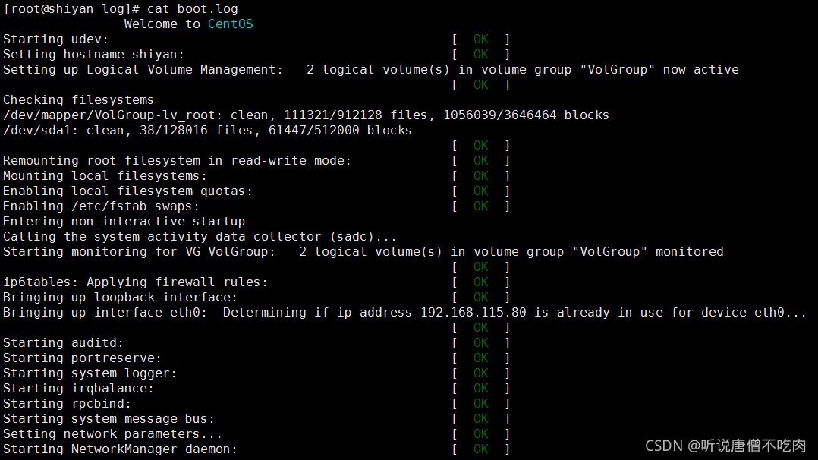Click the OK status beside Starting auditd
The width and height of the screenshot is (818, 460).
pos(481,343)
